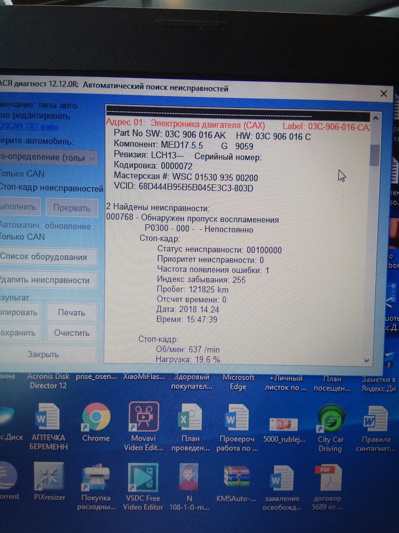
Task: Open Microsoft Edge desktop shortcut
Action: click(x=238, y=382)
